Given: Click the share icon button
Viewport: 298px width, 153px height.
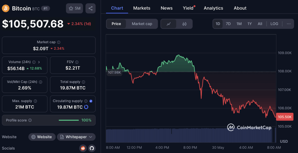Looking at the screenshot, I should tap(91, 8).
